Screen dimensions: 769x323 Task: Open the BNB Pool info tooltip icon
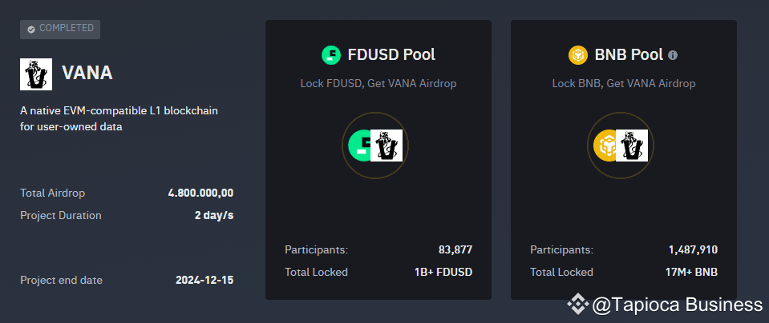[673, 55]
